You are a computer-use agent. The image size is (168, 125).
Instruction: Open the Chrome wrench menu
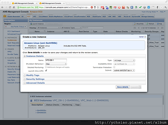tap(165, 7)
